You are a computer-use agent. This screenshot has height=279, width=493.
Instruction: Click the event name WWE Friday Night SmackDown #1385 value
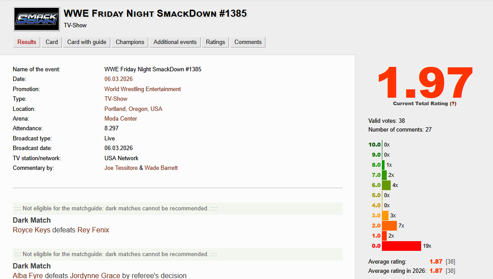coord(153,70)
